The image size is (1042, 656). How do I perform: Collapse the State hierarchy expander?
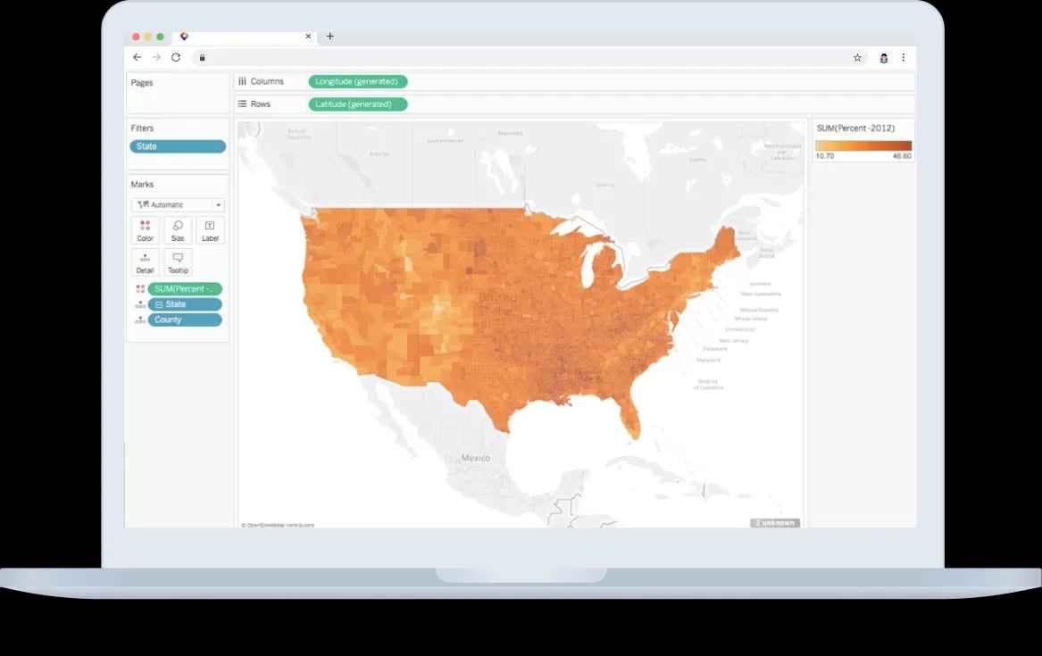[159, 304]
